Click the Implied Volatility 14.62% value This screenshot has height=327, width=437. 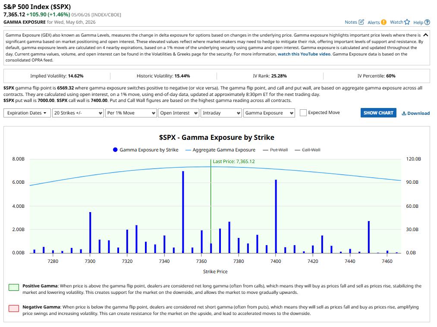tap(75, 76)
